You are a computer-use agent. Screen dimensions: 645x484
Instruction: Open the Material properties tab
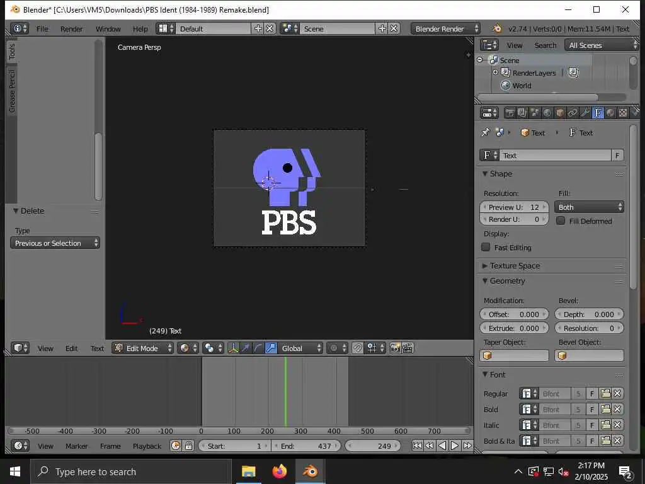[610, 113]
